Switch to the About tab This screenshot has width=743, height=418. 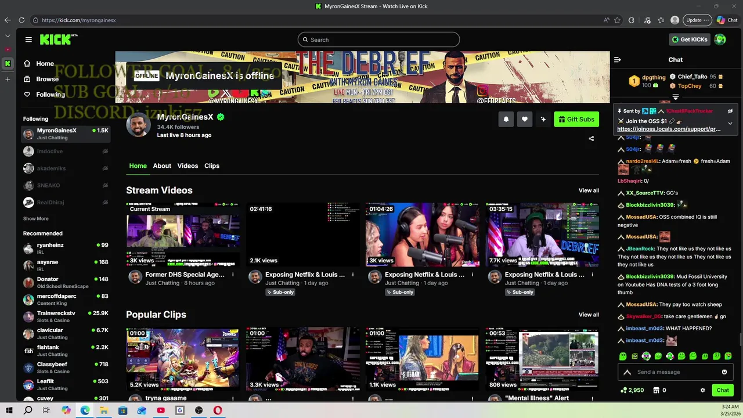[162, 166]
